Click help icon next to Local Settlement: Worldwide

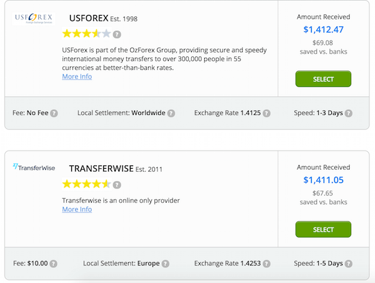(x=171, y=113)
